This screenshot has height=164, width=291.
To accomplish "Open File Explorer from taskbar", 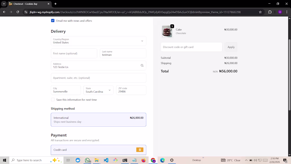I will (x=97, y=160).
